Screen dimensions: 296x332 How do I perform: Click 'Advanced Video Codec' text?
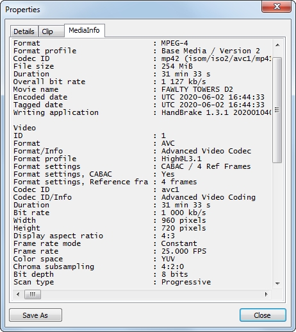pyautogui.click(x=206, y=151)
